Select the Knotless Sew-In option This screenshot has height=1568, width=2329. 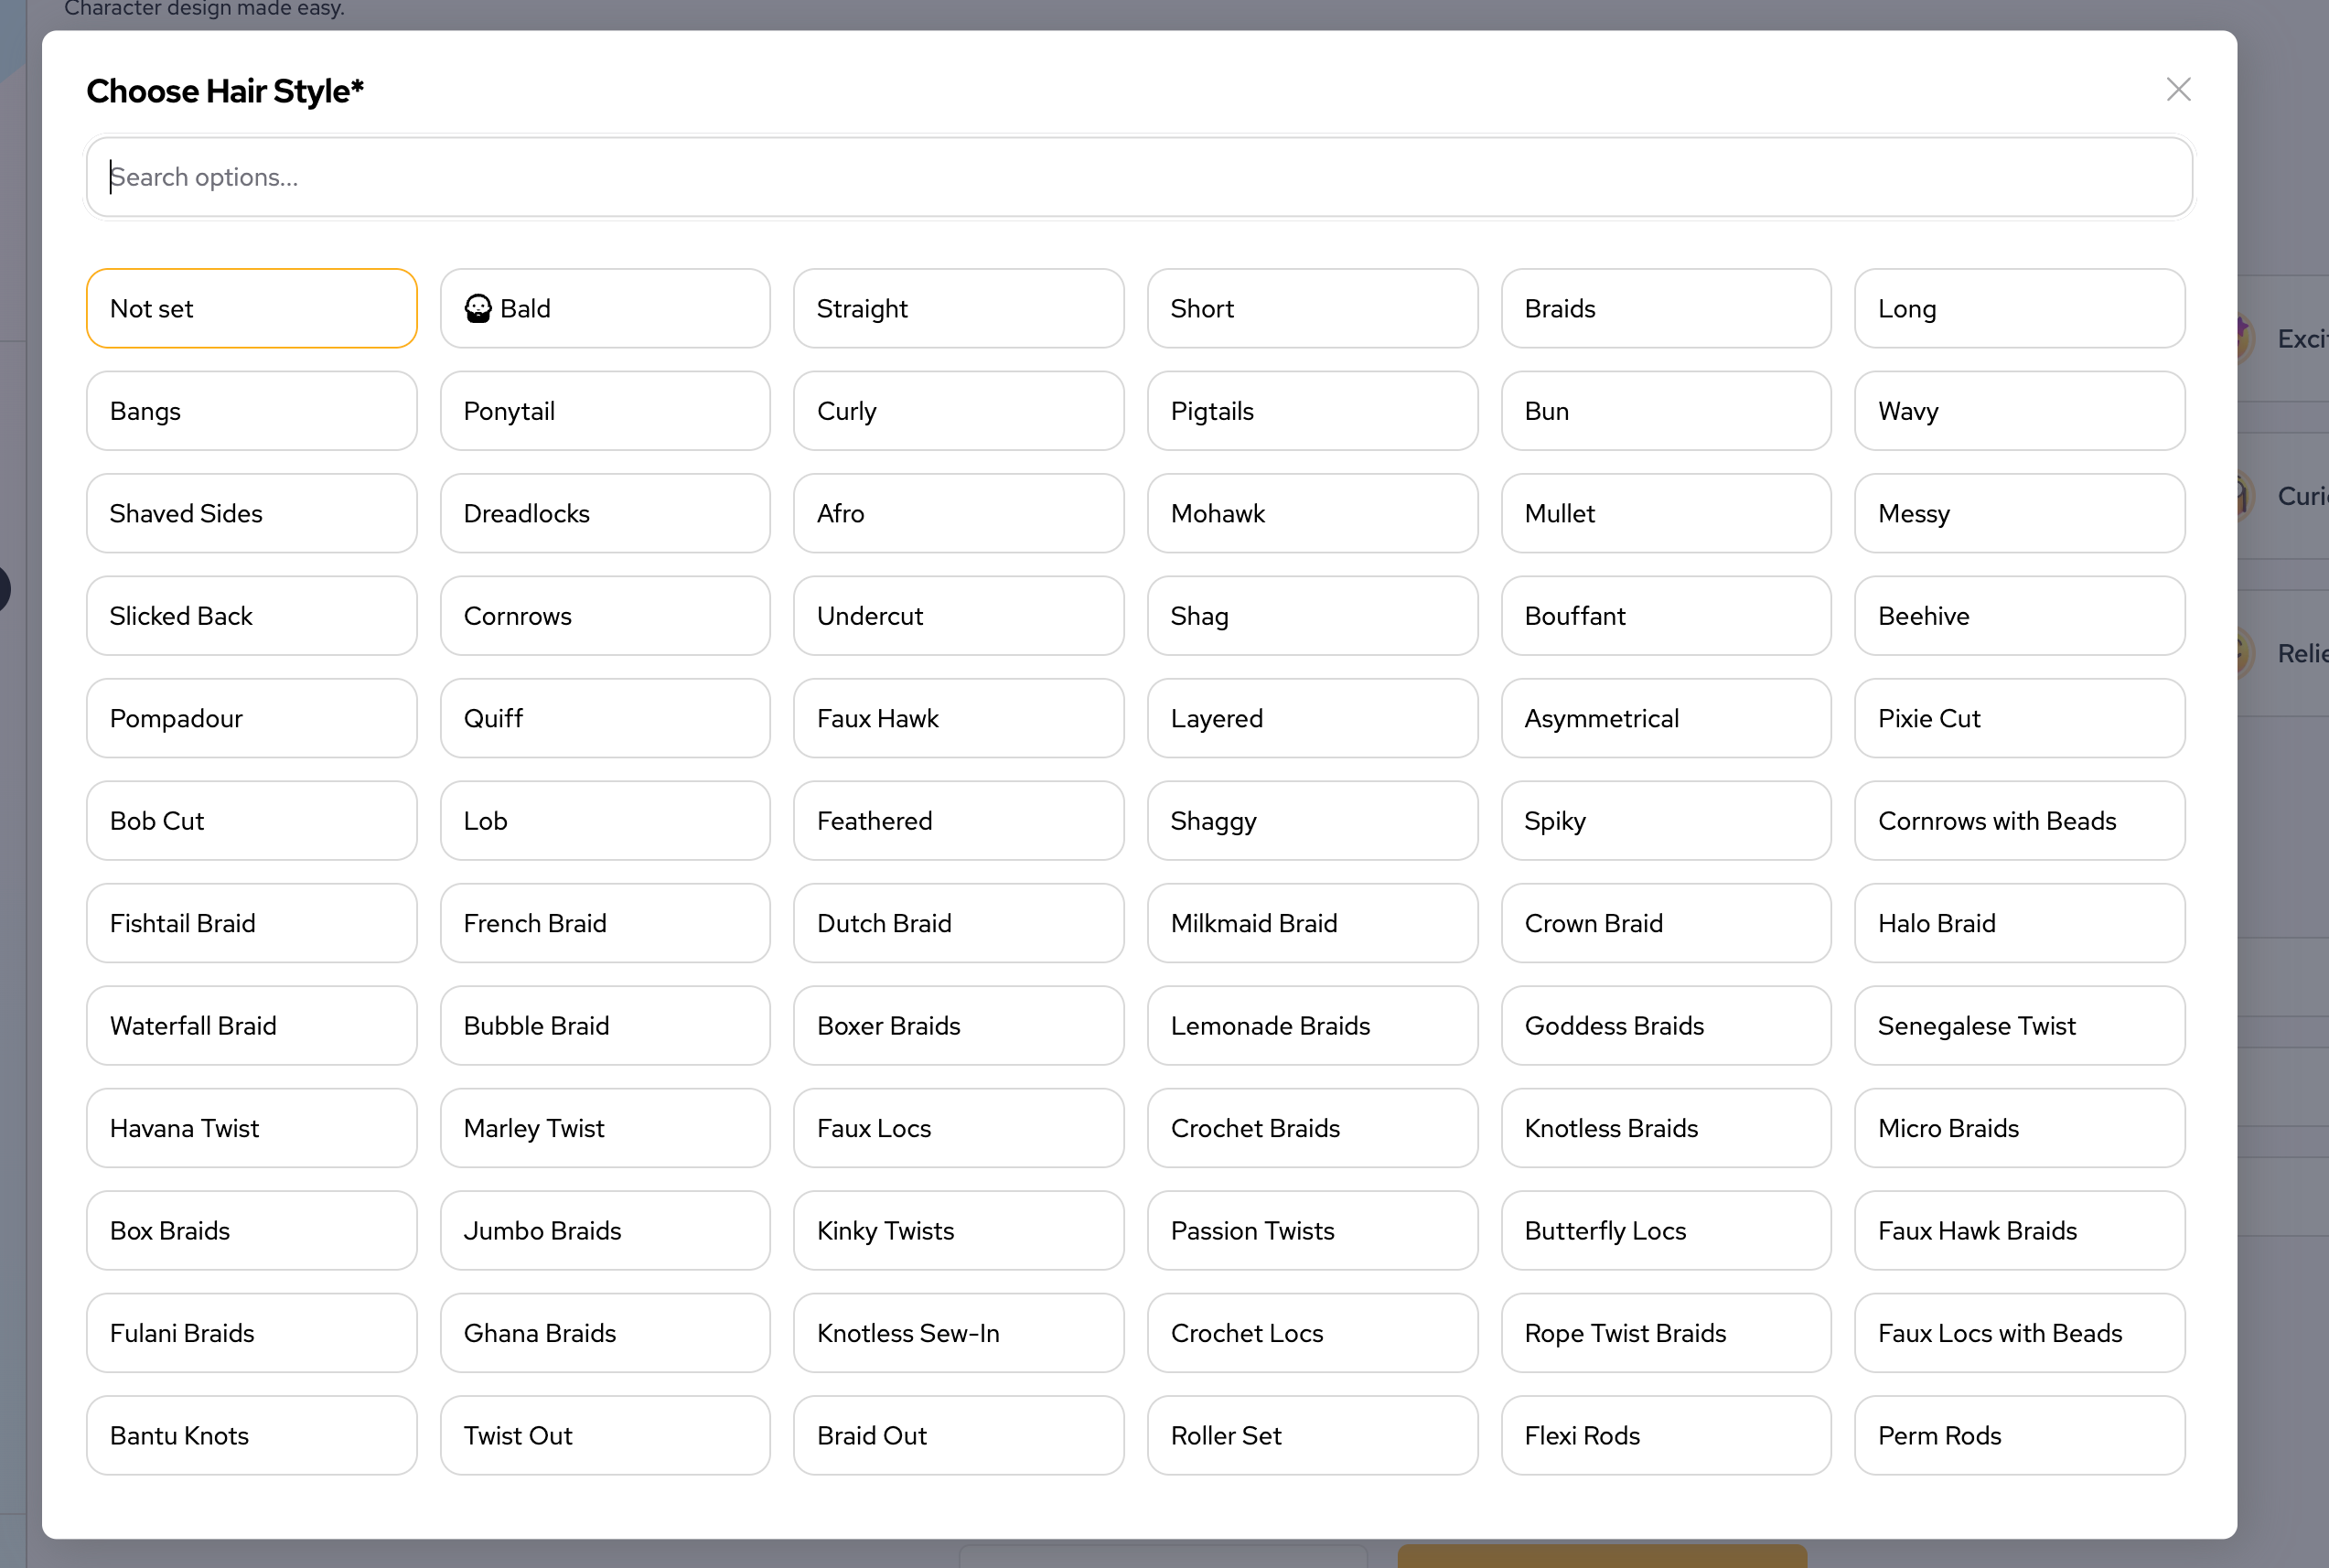pyautogui.click(x=957, y=1333)
